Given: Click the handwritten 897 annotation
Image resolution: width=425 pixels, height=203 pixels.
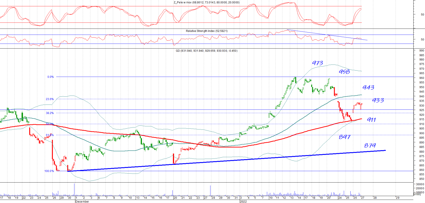Looking at the screenshot, I should click(x=345, y=137).
